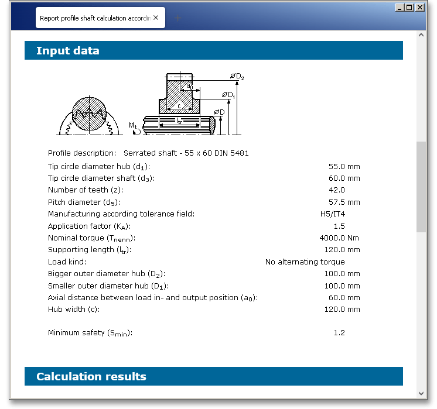Click the Application factor label
Image resolution: width=437 pixels, height=409 pixels.
(x=89, y=226)
